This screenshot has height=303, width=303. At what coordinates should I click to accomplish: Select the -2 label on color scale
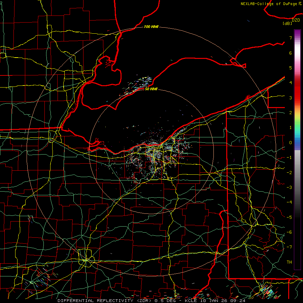coord(289,172)
